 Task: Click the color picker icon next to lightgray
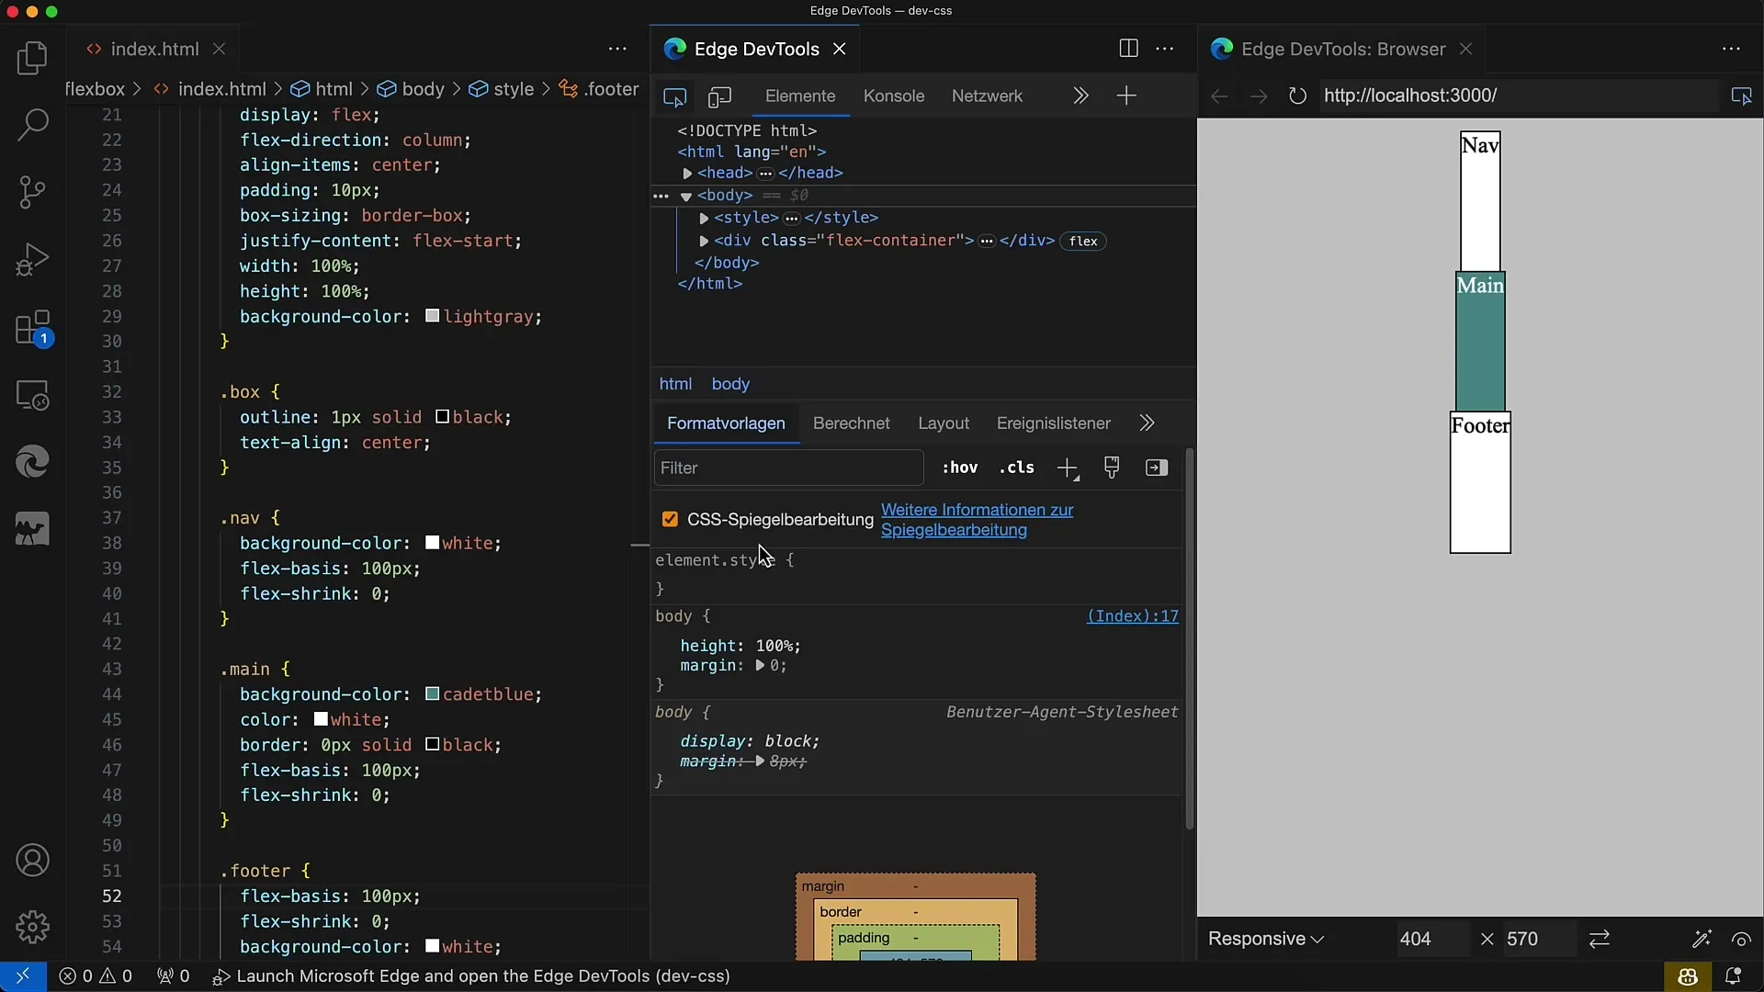pyautogui.click(x=433, y=316)
